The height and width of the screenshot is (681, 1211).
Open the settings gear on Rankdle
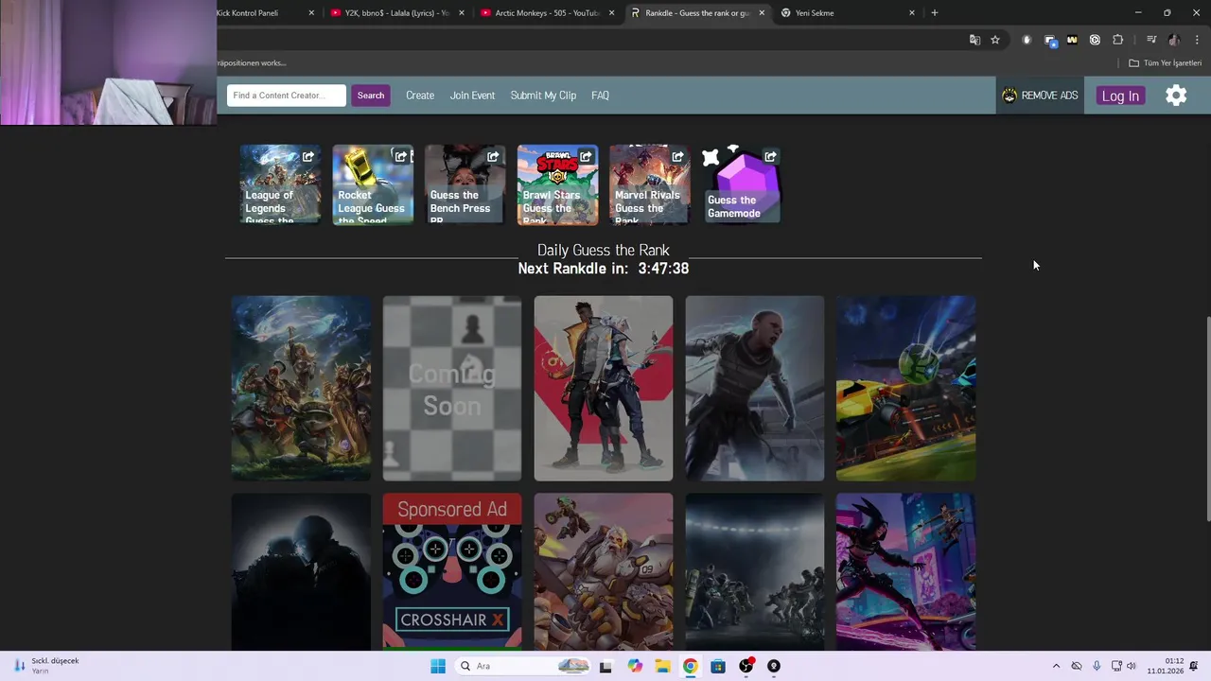(1176, 96)
